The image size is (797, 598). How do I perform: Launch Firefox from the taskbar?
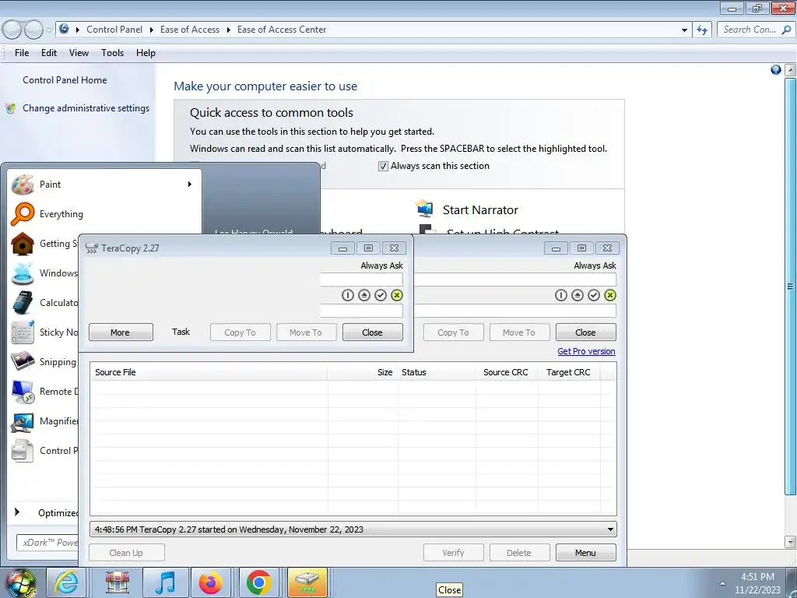tap(210, 582)
